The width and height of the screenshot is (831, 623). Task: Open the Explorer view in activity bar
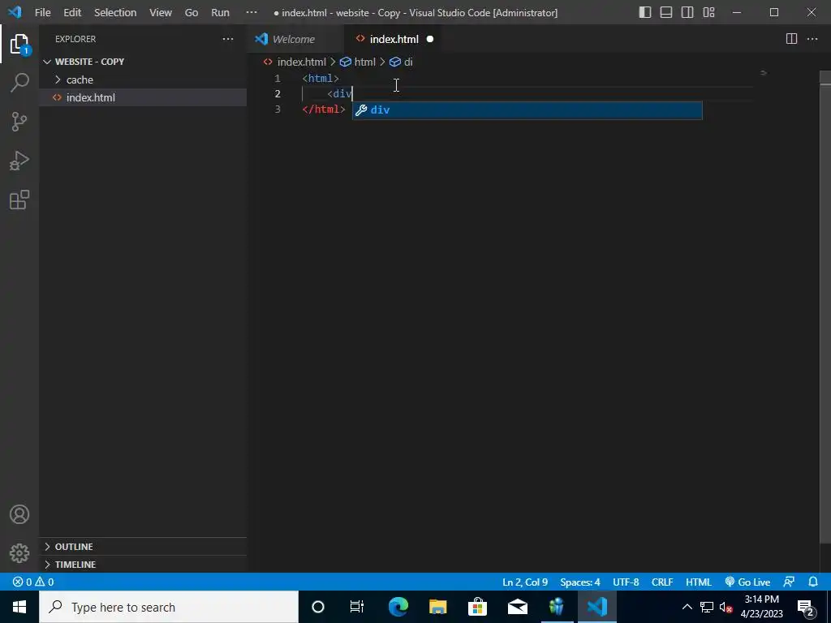pyautogui.click(x=19, y=45)
